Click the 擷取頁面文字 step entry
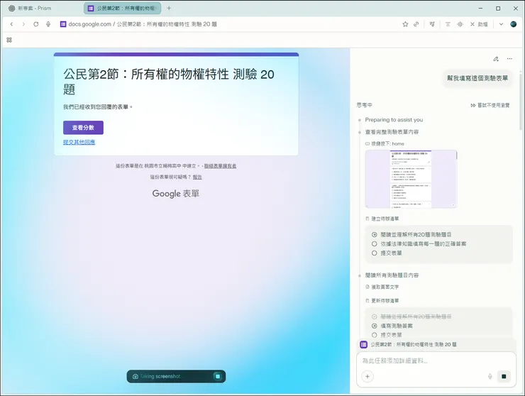This screenshot has height=396, width=525. 382,287
